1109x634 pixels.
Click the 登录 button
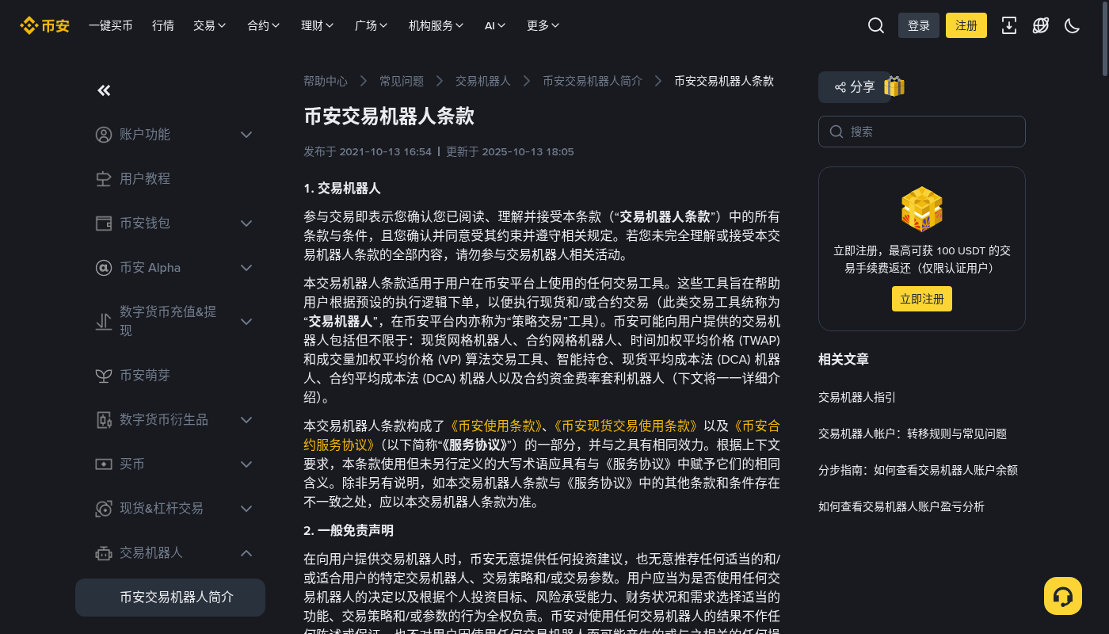pyautogui.click(x=919, y=25)
